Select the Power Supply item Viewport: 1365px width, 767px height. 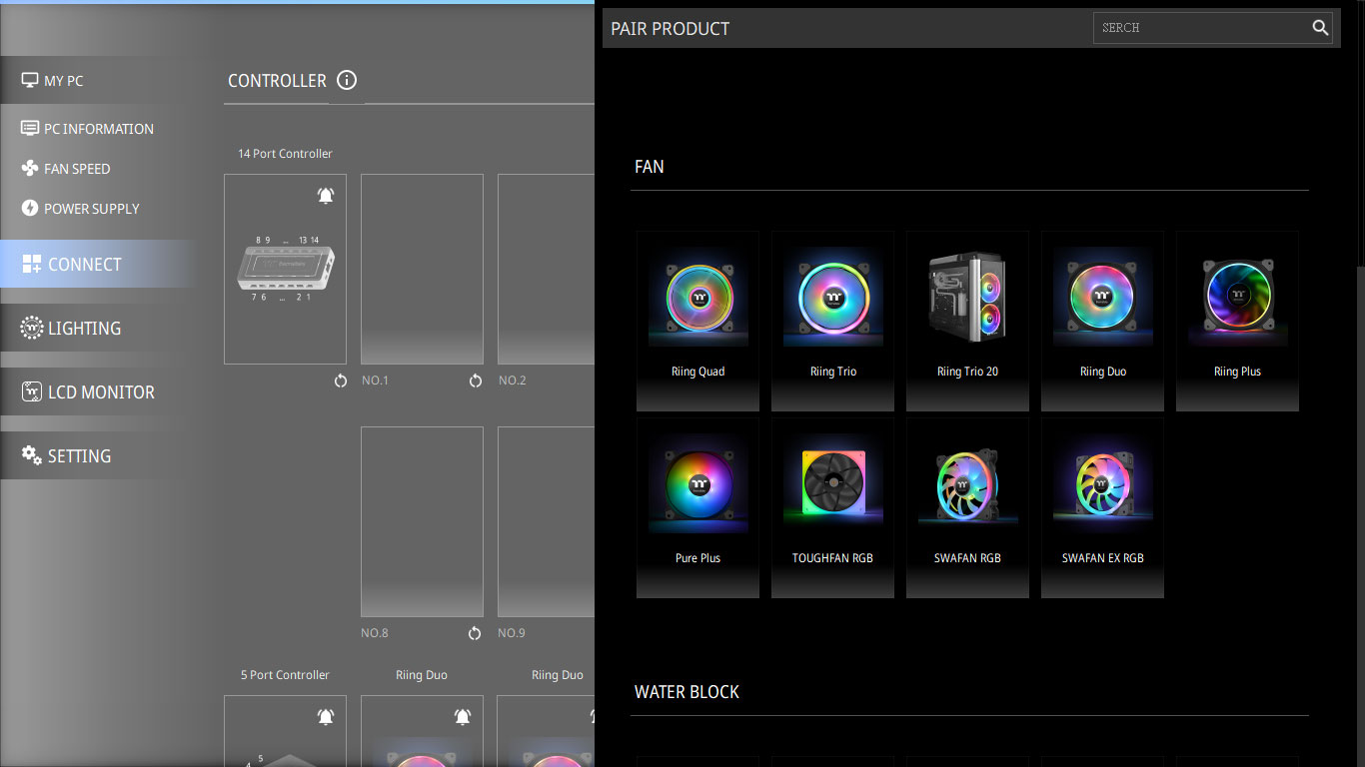point(91,209)
